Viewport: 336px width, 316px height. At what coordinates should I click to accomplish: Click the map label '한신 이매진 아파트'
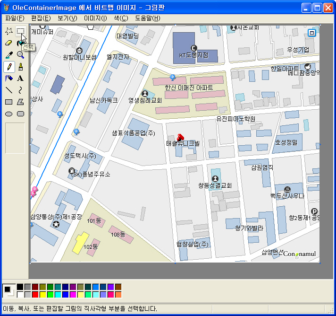[x=189, y=88]
